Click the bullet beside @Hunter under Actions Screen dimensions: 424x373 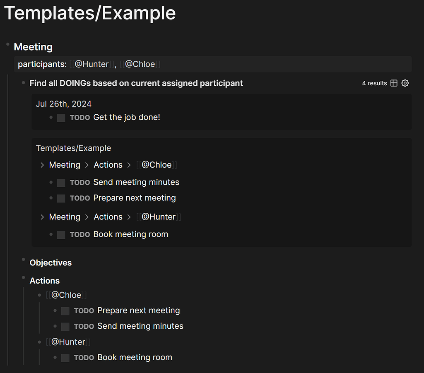40,342
